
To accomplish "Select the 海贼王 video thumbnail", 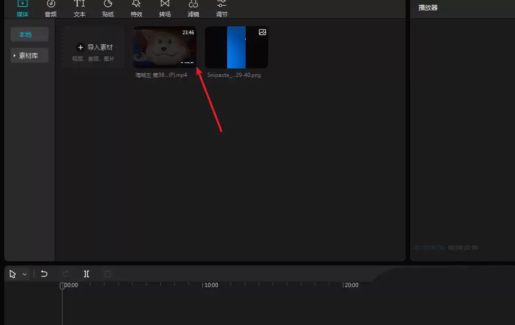I will coord(164,47).
